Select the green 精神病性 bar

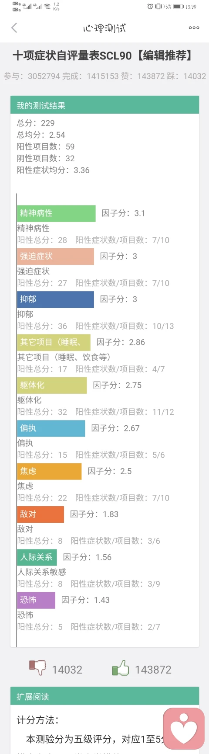(56, 213)
